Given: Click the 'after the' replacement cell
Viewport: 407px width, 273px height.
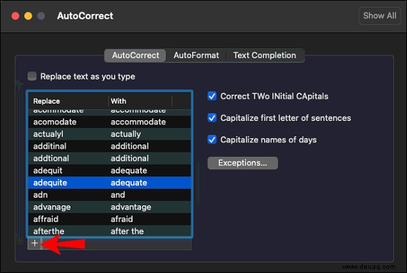Looking at the screenshot, I should coord(127,231).
